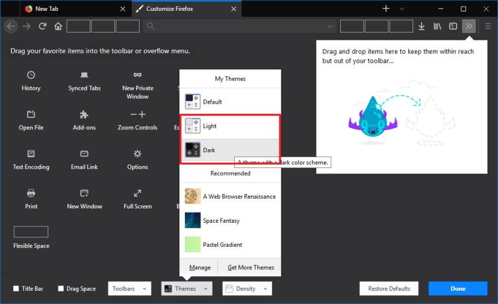Open the list all tabs arrow
The image size is (498, 304).
pyautogui.click(x=402, y=9)
